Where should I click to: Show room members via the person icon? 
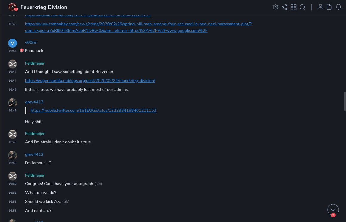(x=320, y=7)
